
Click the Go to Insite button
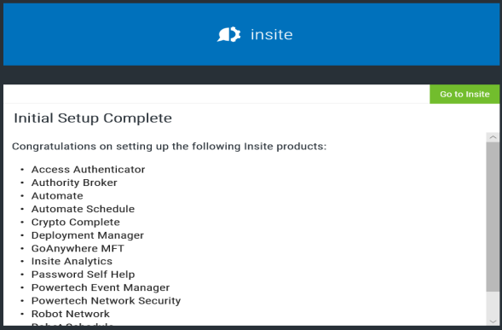pos(464,94)
